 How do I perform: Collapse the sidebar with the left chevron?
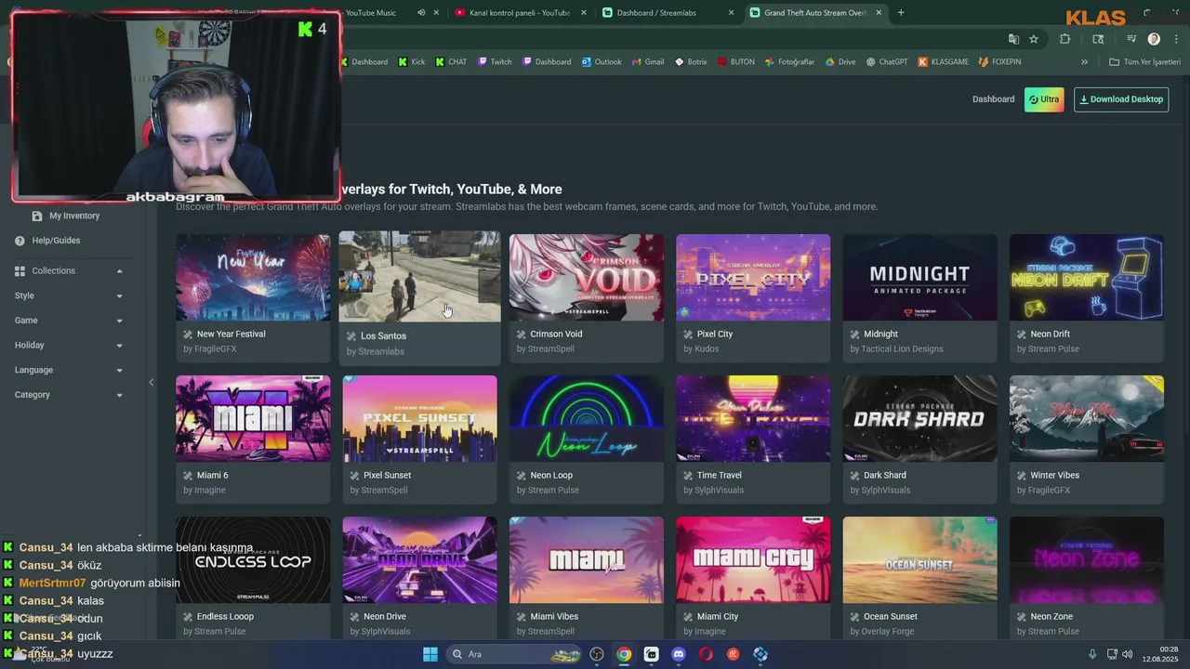coord(152,382)
